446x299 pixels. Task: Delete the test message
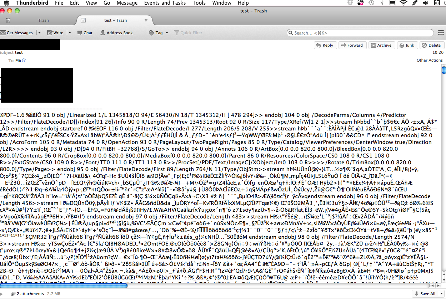tap(431, 45)
